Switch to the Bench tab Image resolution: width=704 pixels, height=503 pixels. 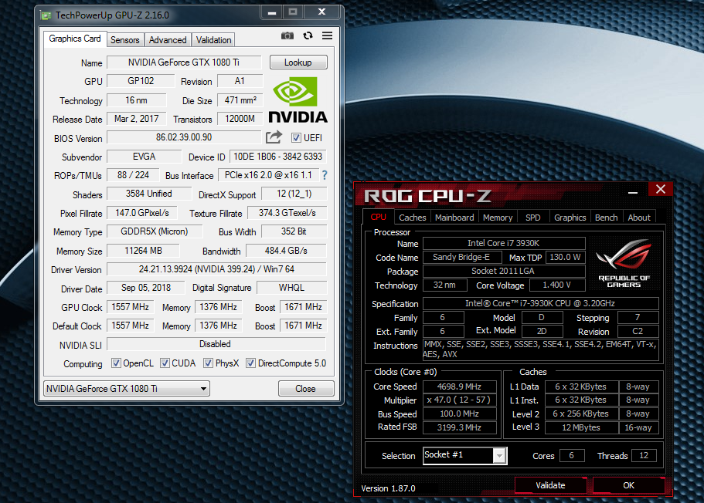[606, 218]
